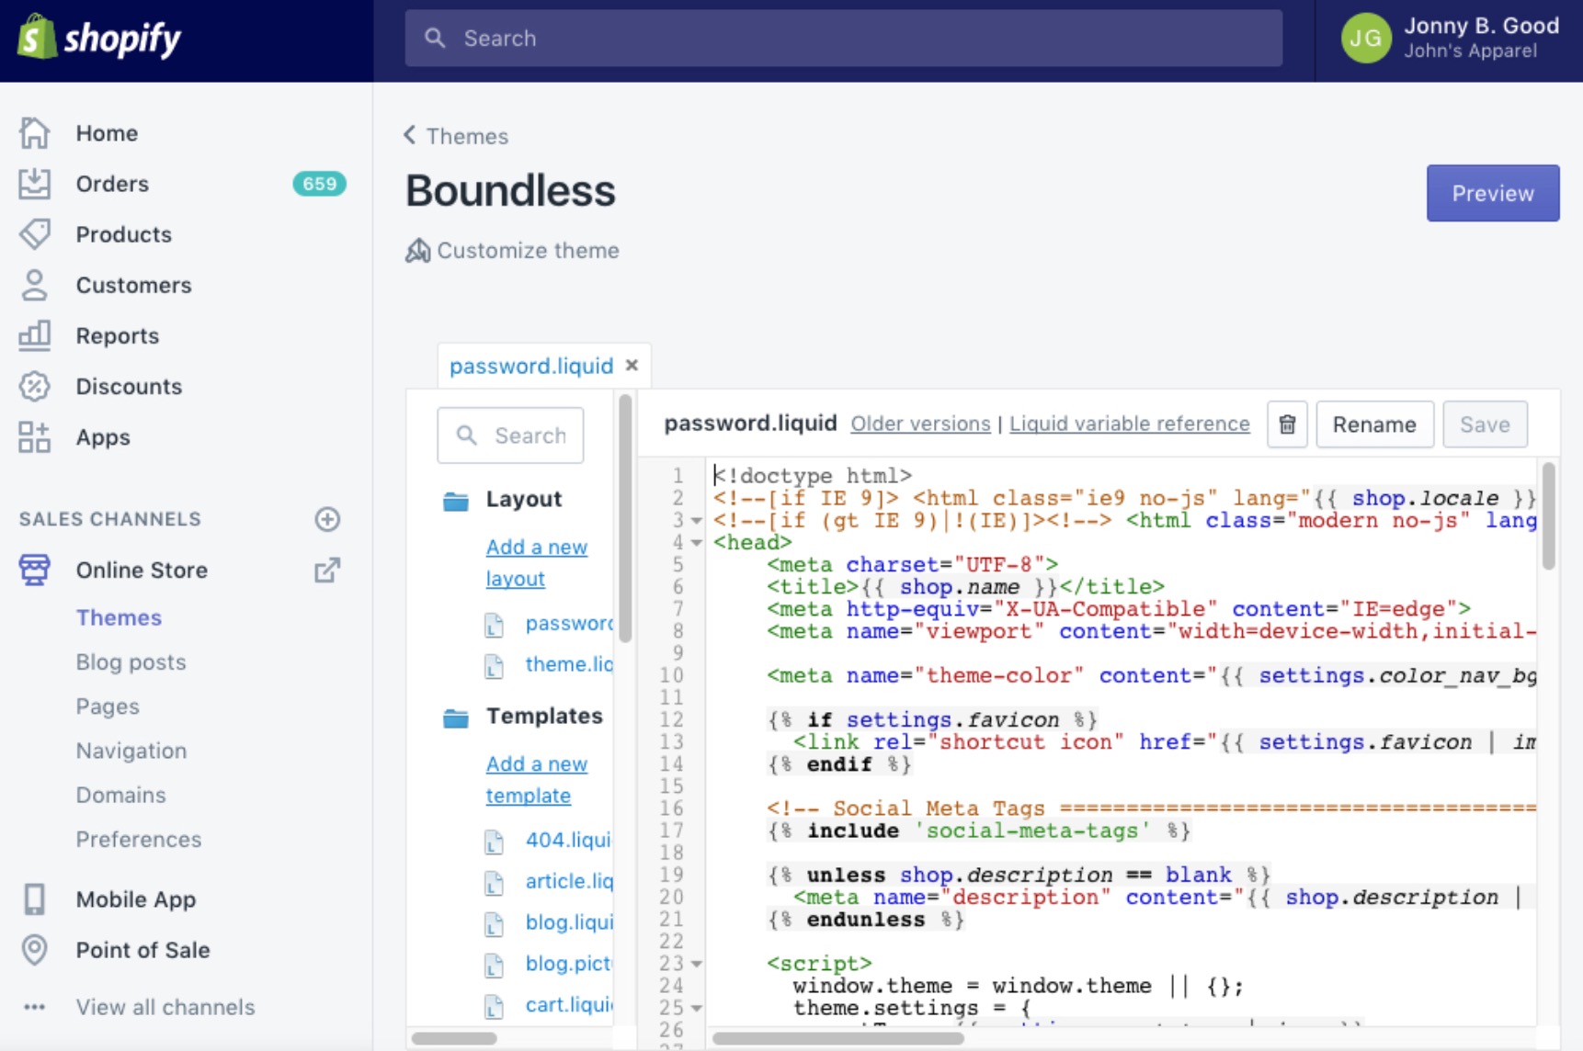Open Navigation in sidebar
Viewport: 1583px width, 1051px height.
[131, 751]
